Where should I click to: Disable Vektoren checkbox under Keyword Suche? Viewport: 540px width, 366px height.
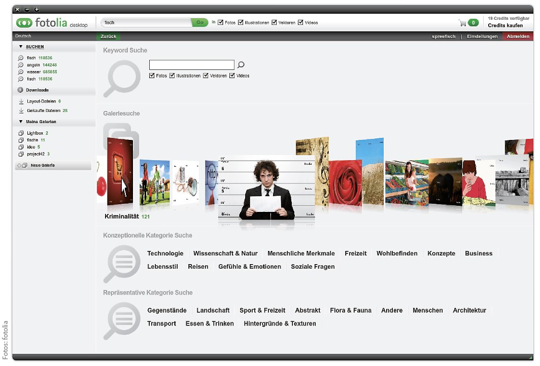pos(206,76)
